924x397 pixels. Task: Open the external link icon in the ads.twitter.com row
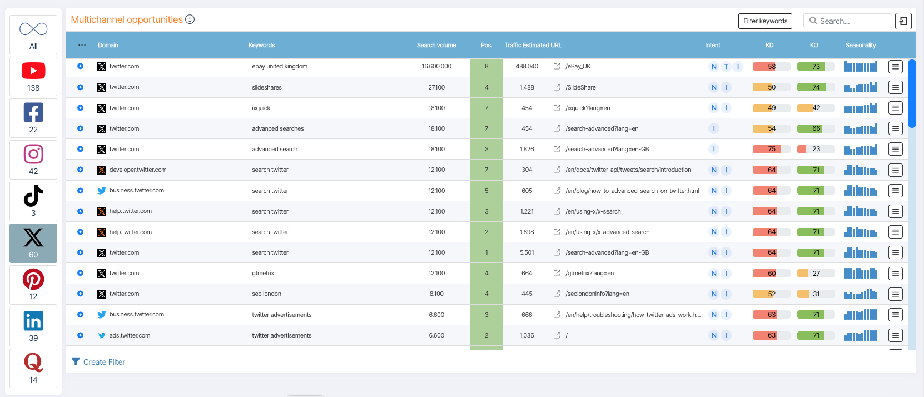click(557, 335)
